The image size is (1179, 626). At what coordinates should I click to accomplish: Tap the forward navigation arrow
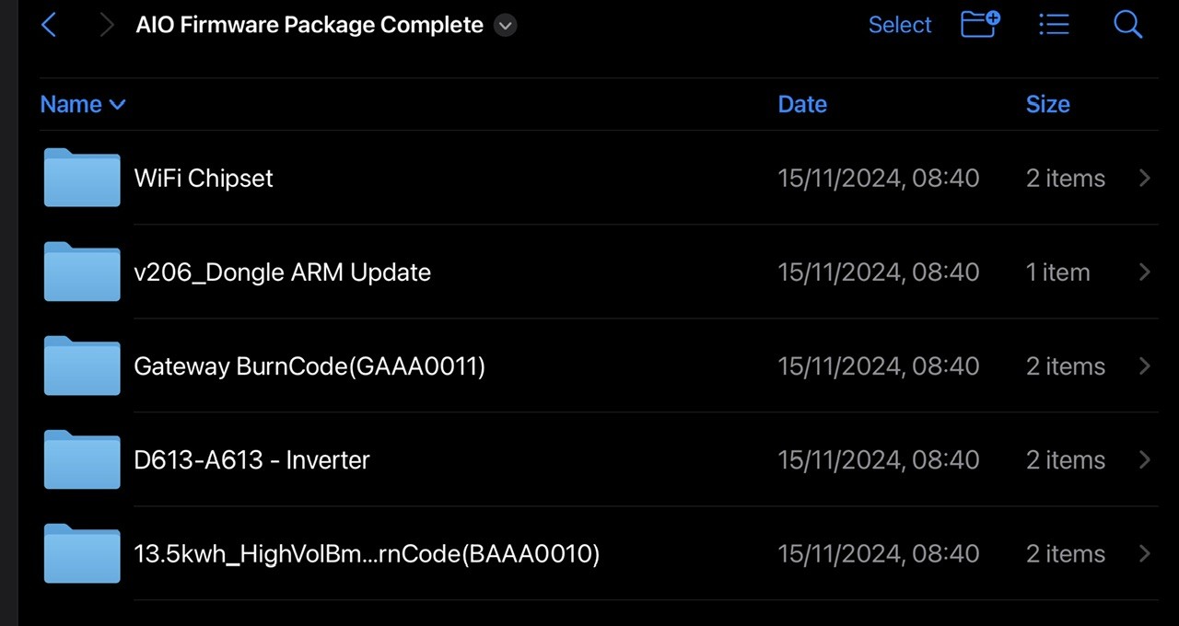[x=107, y=25]
